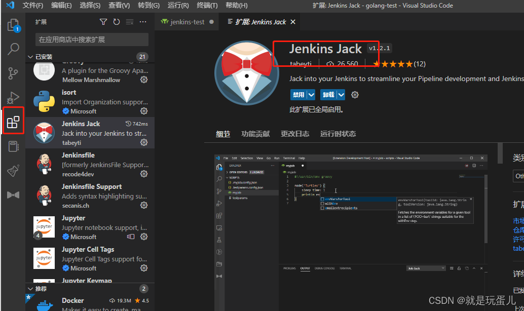Open manage gear for Jenkins Jack in list
The image size is (524, 311).
144,142
